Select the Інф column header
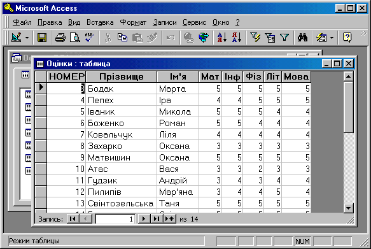The image size is (371, 249). click(x=232, y=76)
